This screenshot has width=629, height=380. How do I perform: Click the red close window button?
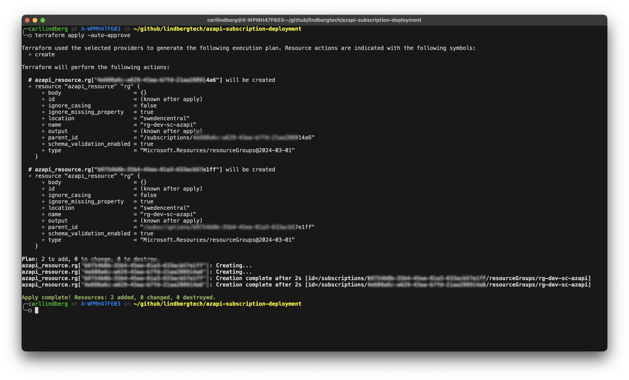27,20
